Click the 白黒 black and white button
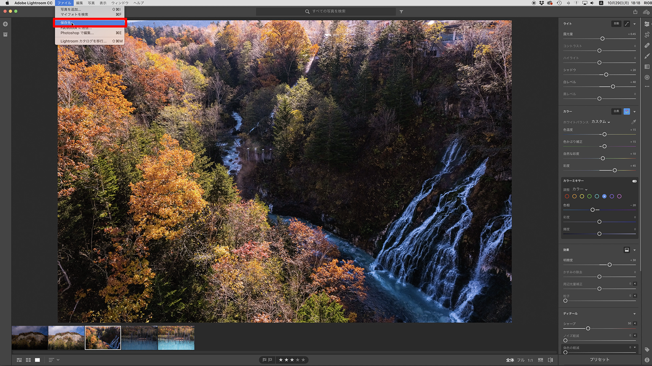The height and width of the screenshot is (366, 652). pyautogui.click(x=616, y=112)
